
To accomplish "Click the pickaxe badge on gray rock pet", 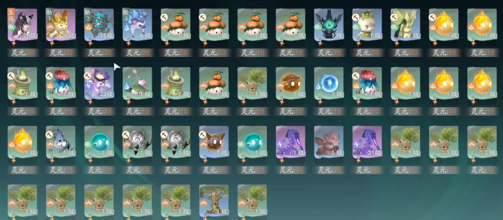I will click(x=49, y=134).
